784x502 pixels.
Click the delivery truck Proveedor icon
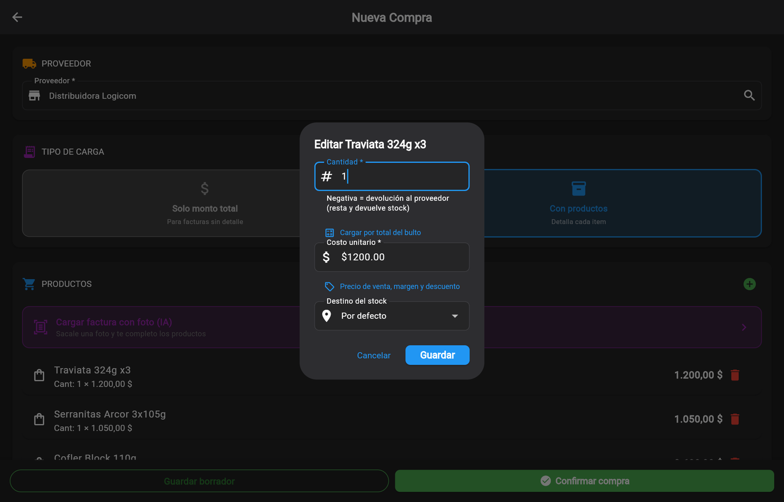coord(29,64)
